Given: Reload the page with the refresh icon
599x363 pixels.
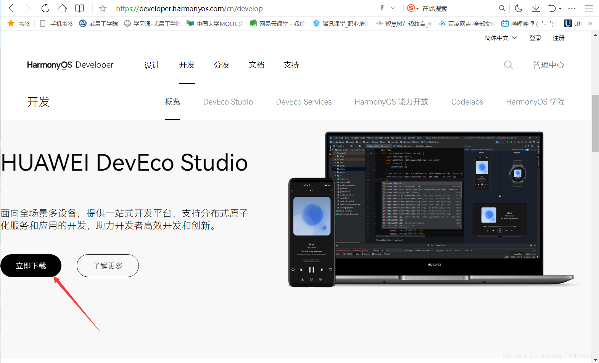Looking at the screenshot, I should [x=45, y=8].
